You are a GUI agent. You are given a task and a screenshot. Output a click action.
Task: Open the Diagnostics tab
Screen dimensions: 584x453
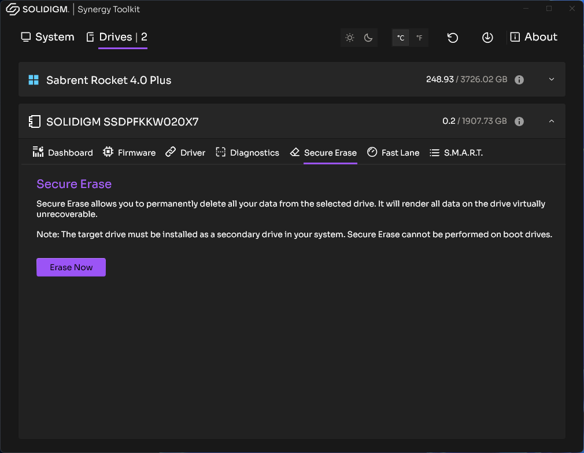point(247,152)
